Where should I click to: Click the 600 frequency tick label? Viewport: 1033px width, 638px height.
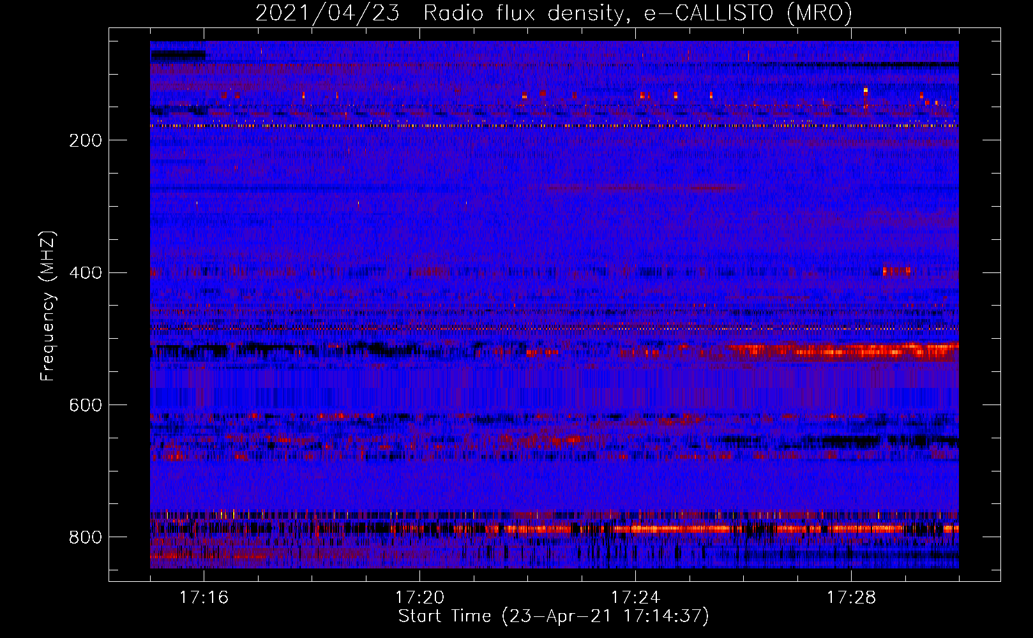click(x=86, y=405)
